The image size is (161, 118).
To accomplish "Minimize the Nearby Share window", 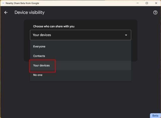I will [x=138, y=3].
